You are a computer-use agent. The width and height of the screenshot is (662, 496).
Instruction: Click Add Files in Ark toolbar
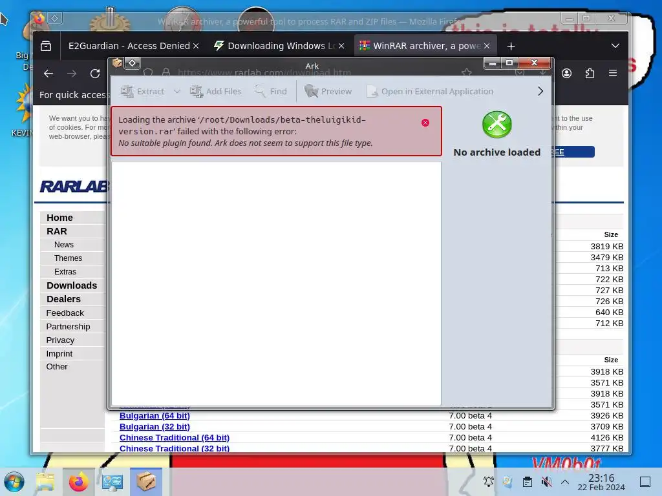[216, 91]
